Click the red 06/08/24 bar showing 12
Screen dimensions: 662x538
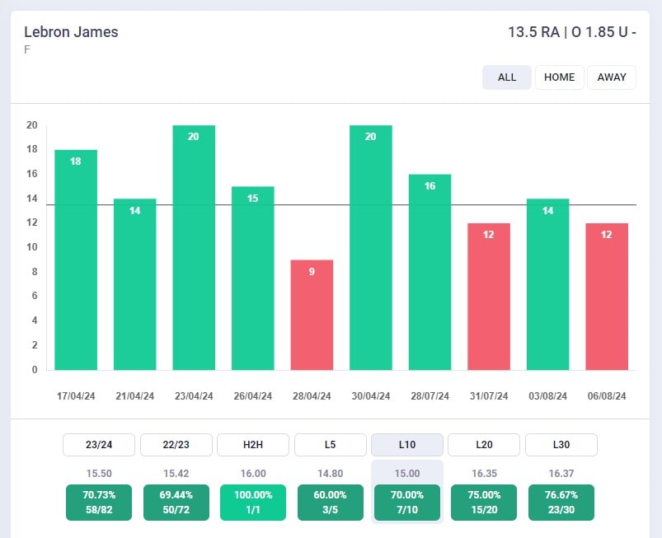coord(607,297)
